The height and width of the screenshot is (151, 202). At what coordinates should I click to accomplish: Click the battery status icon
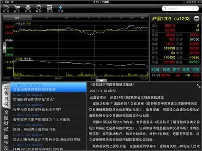coord(199,2)
